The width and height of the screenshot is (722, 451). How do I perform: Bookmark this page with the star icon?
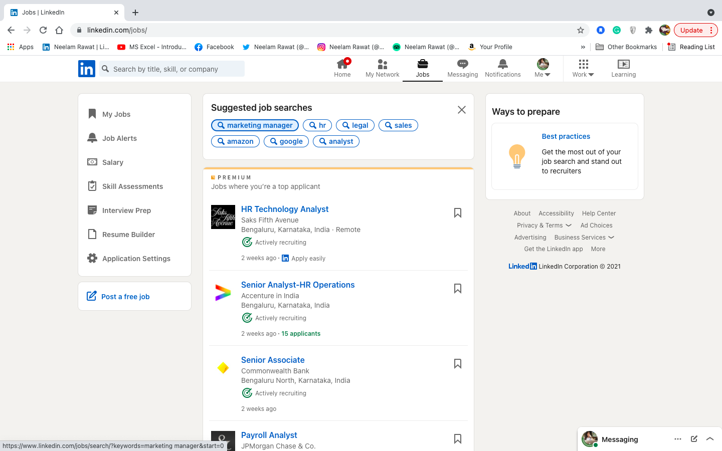tap(581, 30)
